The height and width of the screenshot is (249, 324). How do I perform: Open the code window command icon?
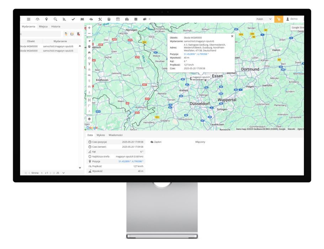click(118, 19)
